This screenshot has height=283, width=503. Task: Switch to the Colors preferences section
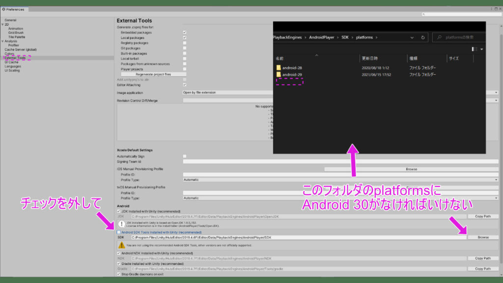10,54
